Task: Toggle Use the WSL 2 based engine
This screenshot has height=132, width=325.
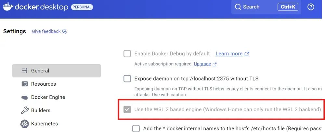Action: [x=127, y=110]
